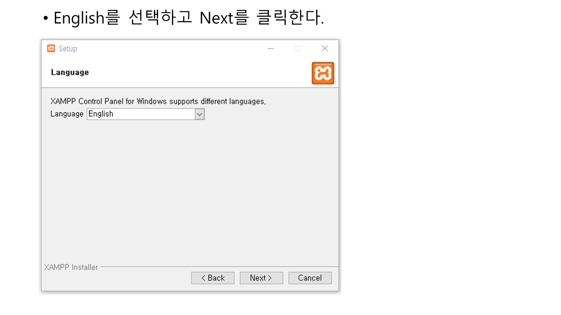The height and width of the screenshot is (315, 561).
Task: Click the orange XAMPP logo in header
Action: point(323,73)
